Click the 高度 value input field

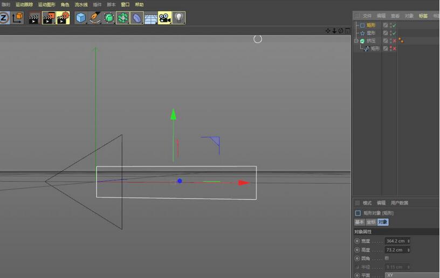tap(395, 250)
